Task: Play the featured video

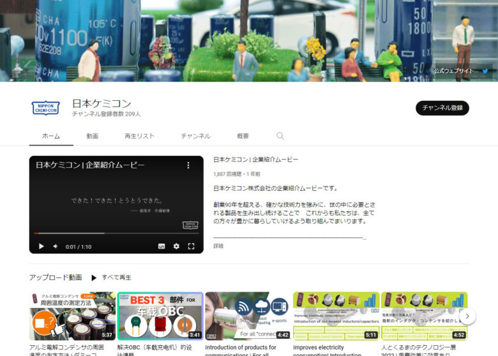Action: click(41, 246)
